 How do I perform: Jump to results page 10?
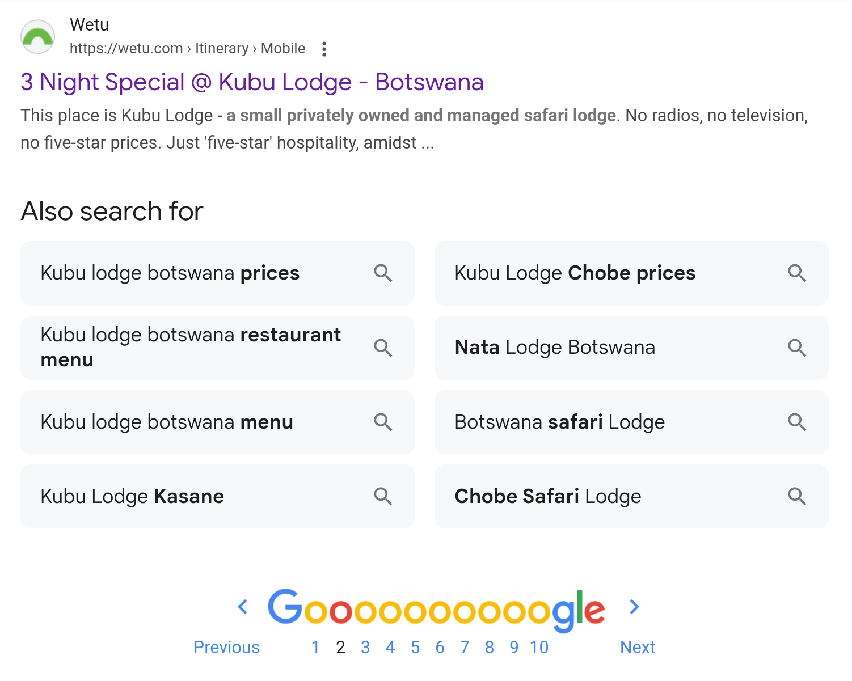point(538,646)
